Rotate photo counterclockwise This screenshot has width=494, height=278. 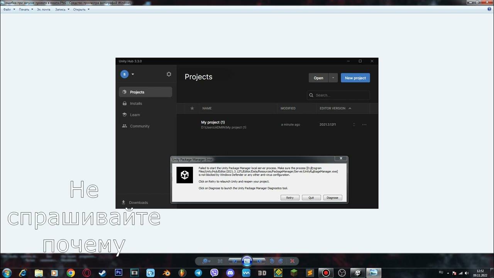click(272, 261)
